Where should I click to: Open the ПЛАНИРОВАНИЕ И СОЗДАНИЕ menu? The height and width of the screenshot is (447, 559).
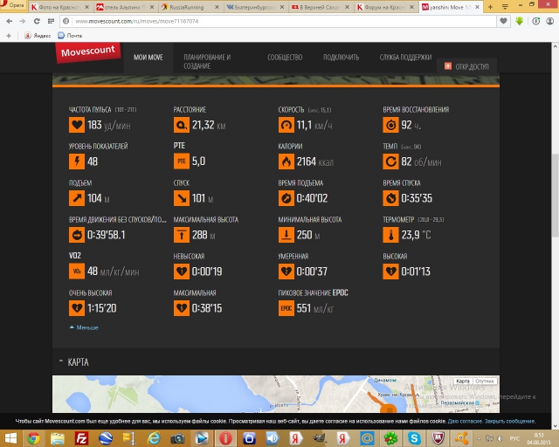207,62
